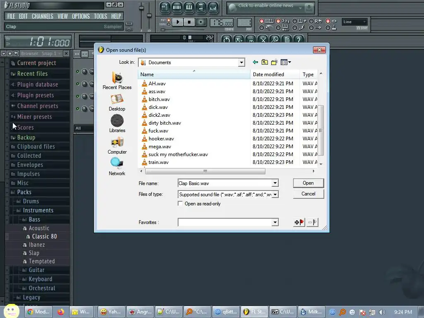The image size is (424, 318).
Task: Show the Browser view icon
Action: click(x=201, y=7)
